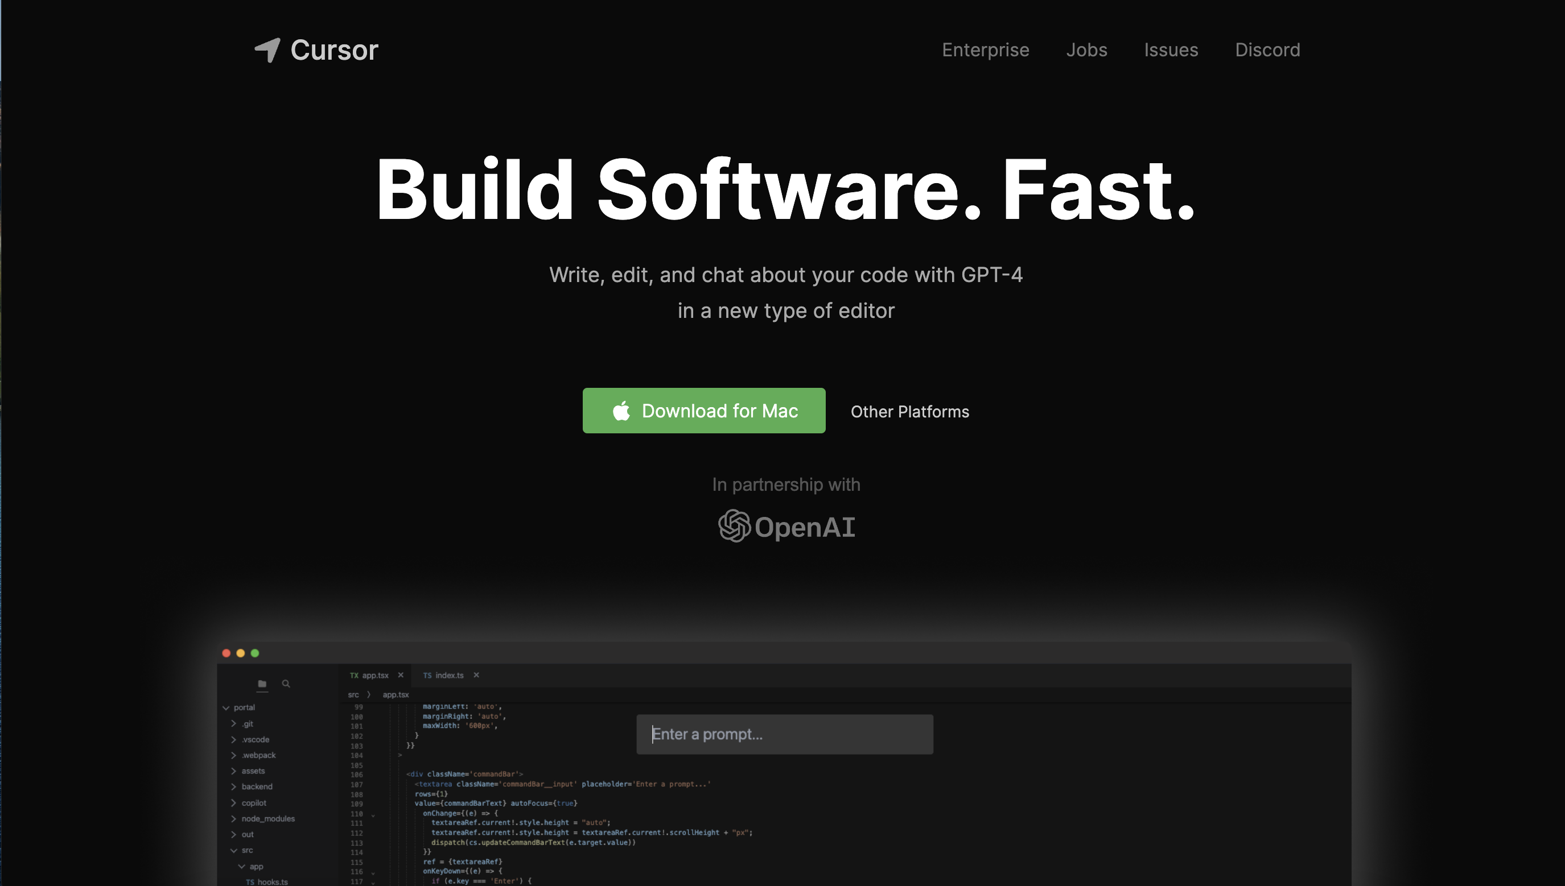Click line number 106 in the gutter
This screenshot has height=886, width=1565.
357,775
